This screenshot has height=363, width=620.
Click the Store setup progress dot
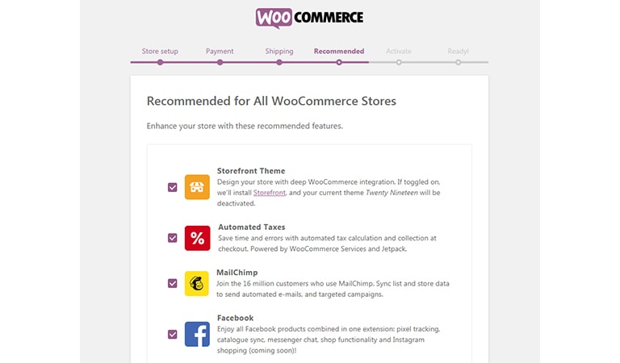(160, 62)
